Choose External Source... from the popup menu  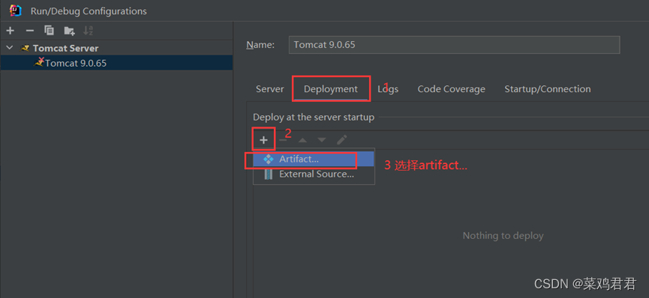click(x=314, y=174)
